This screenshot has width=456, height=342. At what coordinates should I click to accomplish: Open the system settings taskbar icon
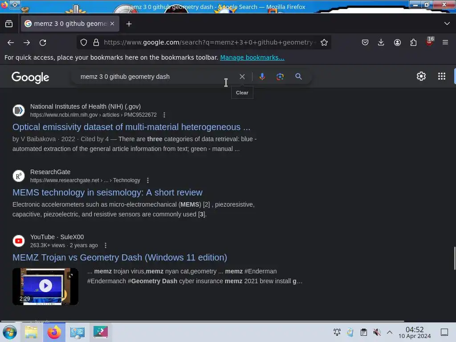[x=77, y=332]
